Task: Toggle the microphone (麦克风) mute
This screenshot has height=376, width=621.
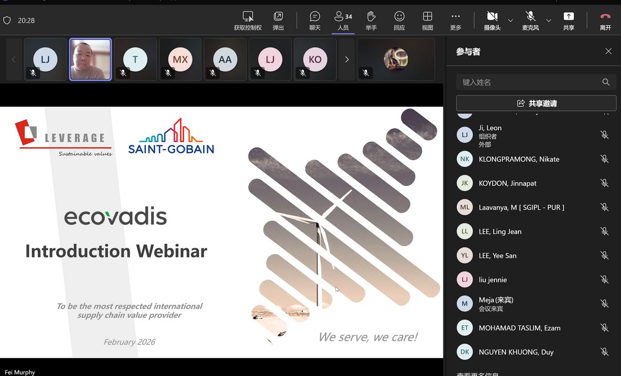Action: 530,21
